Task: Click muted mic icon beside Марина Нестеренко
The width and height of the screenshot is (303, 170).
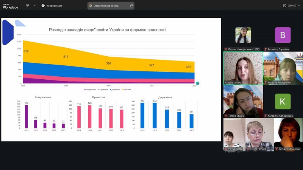Action: (x=266, y=83)
